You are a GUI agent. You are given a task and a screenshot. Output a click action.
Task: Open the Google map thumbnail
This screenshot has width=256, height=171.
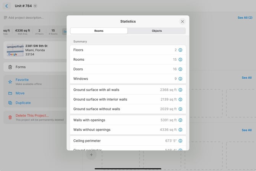(x=15, y=50)
